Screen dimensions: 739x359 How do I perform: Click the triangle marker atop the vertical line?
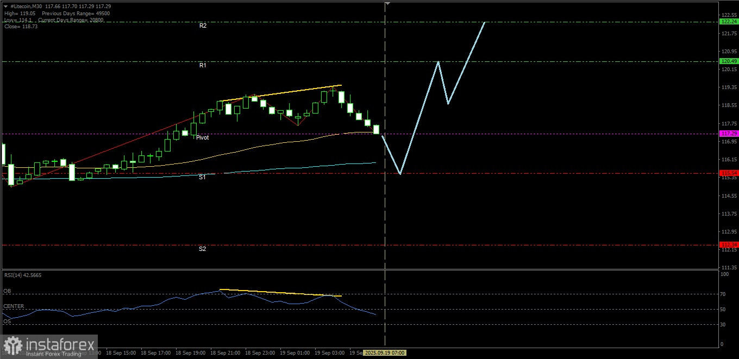coord(387,3)
